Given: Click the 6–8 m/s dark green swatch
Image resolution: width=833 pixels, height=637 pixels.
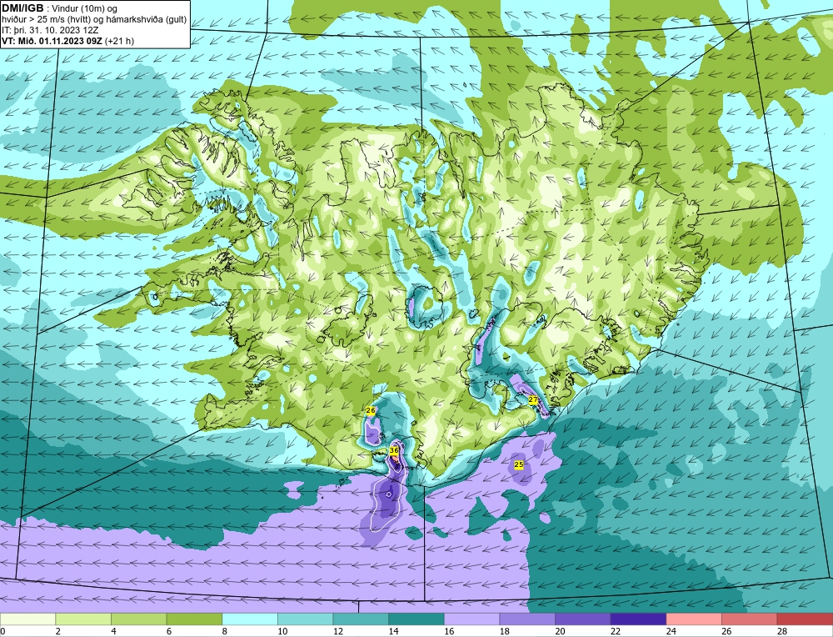Looking at the screenshot, I should [194, 619].
